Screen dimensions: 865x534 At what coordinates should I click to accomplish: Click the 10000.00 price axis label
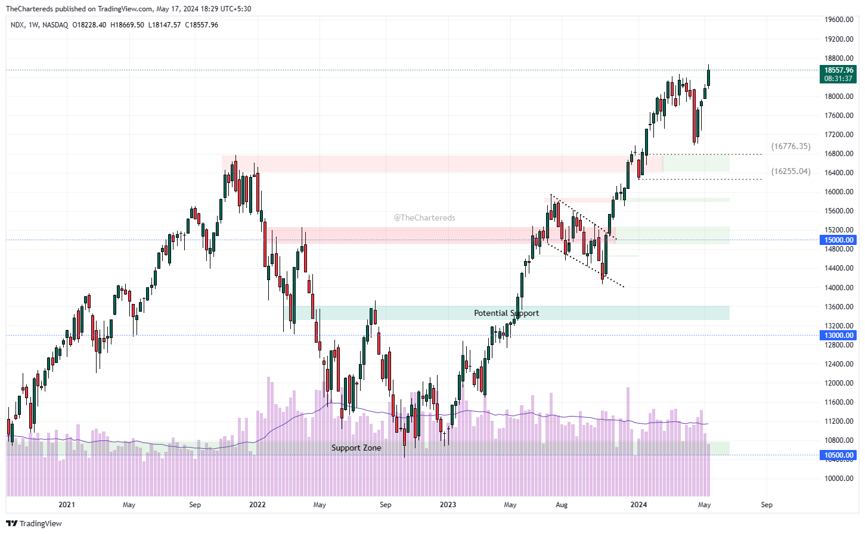[839, 479]
